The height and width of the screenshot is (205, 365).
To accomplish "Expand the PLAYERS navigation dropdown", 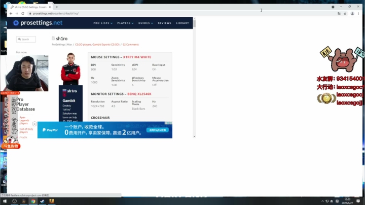I will coord(125,23).
